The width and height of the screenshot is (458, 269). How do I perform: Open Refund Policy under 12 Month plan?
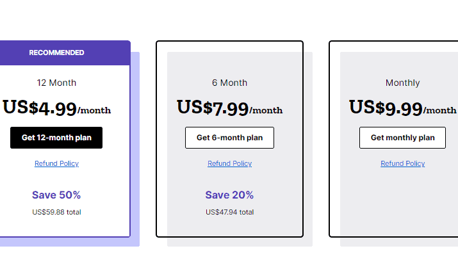56,163
